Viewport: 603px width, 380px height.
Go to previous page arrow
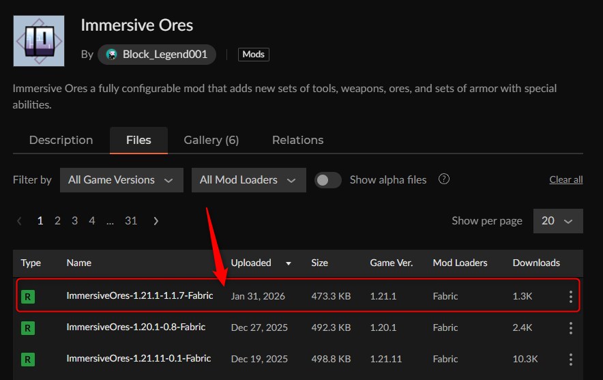point(19,221)
